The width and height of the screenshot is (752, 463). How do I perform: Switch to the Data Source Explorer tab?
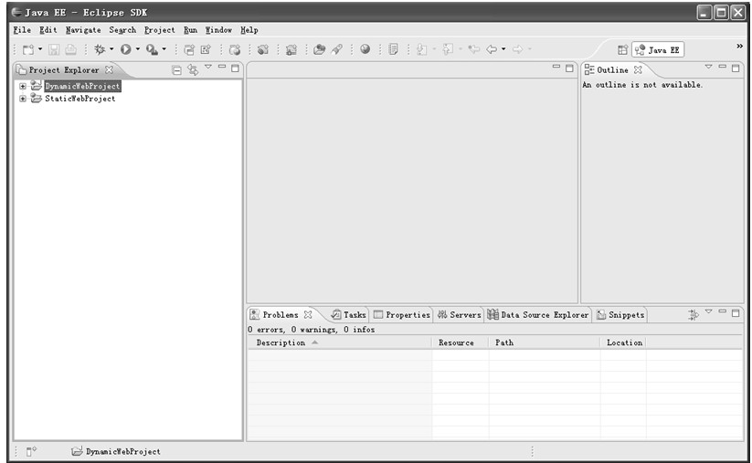click(x=537, y=315)
